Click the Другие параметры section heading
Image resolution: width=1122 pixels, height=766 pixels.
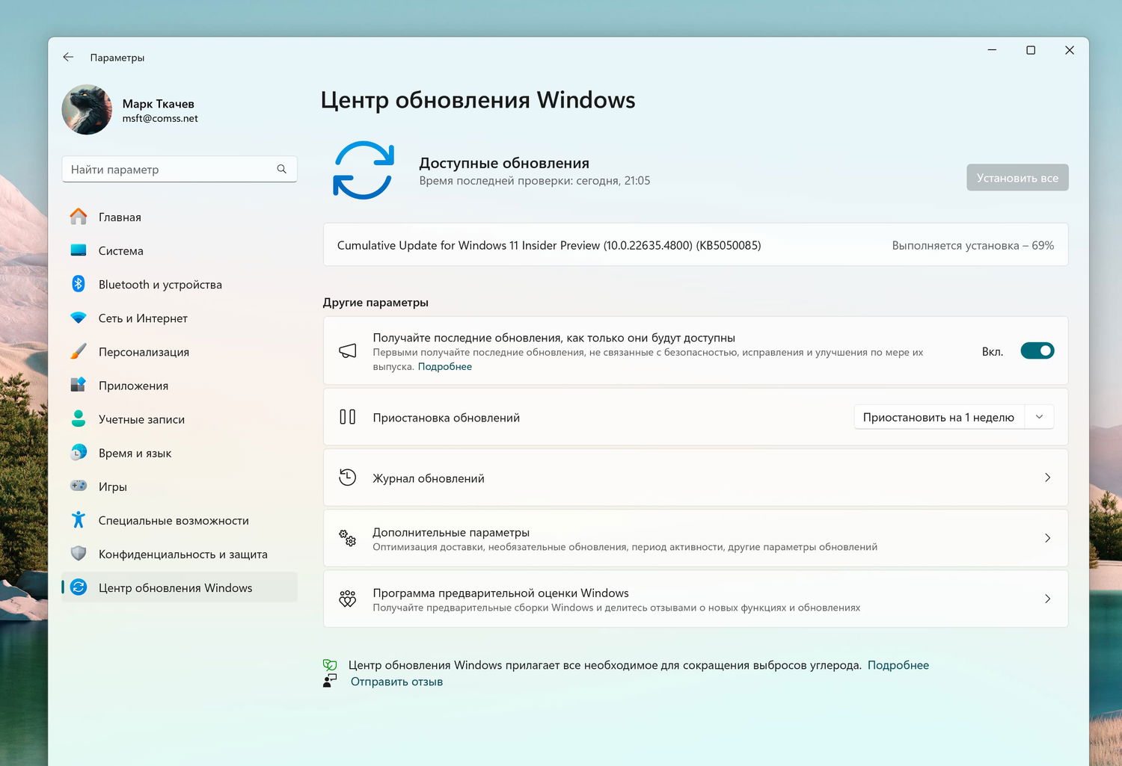(375, 303)
